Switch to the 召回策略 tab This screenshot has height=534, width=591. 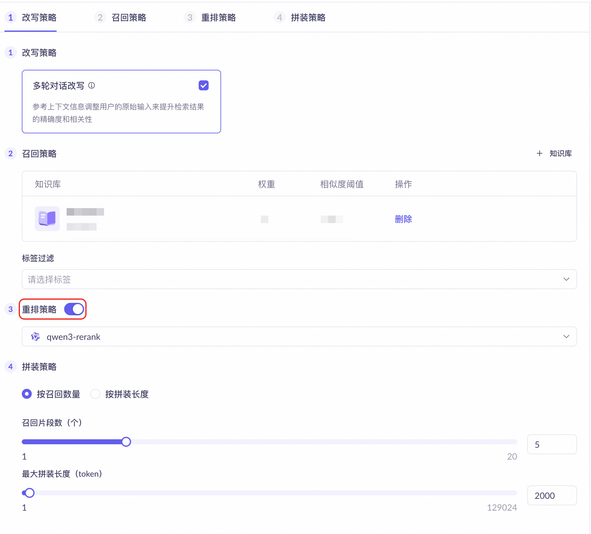(120, 17)
